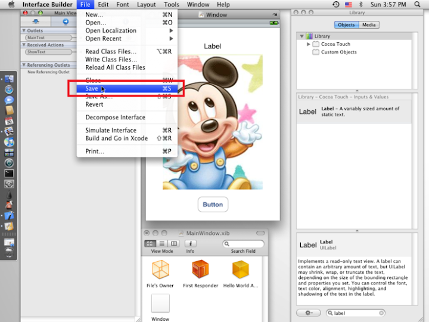
Task: Launch iTunes from the dock
Action: (9, 142)
